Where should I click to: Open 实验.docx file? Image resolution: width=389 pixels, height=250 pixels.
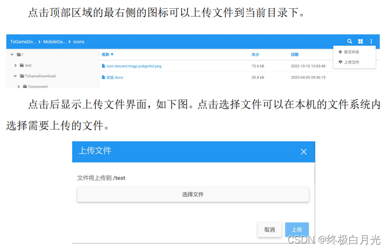pyautogui.click(x=114, y=77)
